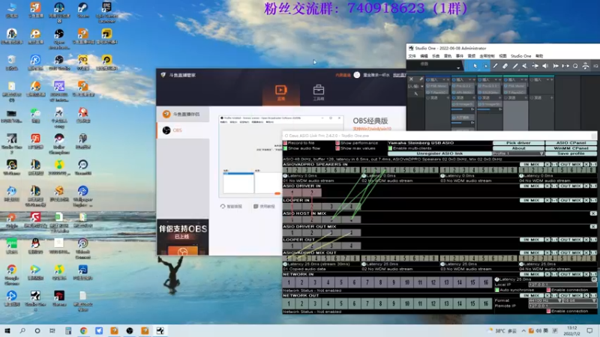Open the 编辑 menu in Studio One
600x337 pixels.
[424, 56]
